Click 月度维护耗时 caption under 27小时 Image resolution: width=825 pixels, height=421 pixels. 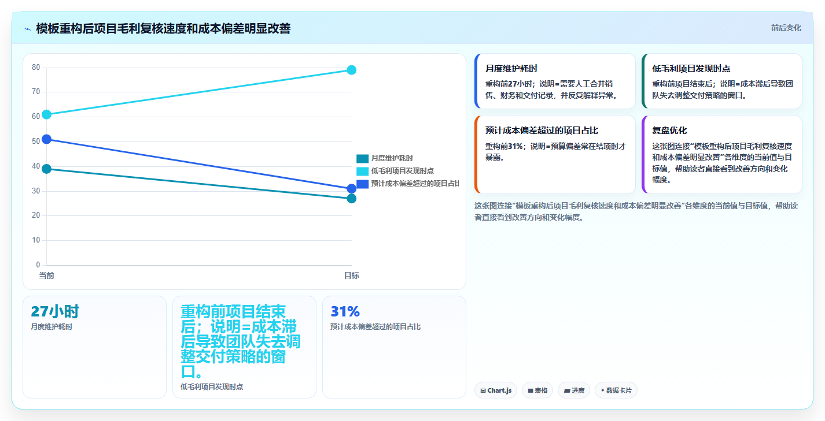pos(51,327)
